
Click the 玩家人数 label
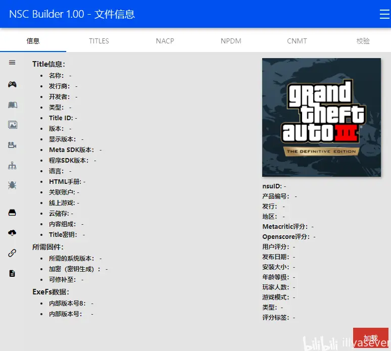point(275,287)
